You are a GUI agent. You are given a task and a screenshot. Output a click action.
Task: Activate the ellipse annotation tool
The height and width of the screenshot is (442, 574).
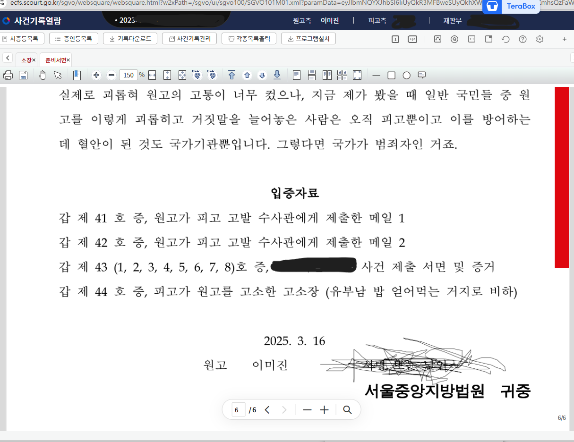[406, 75]
